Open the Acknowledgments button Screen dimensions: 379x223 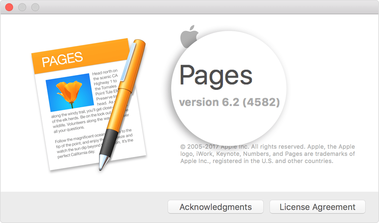216,207
